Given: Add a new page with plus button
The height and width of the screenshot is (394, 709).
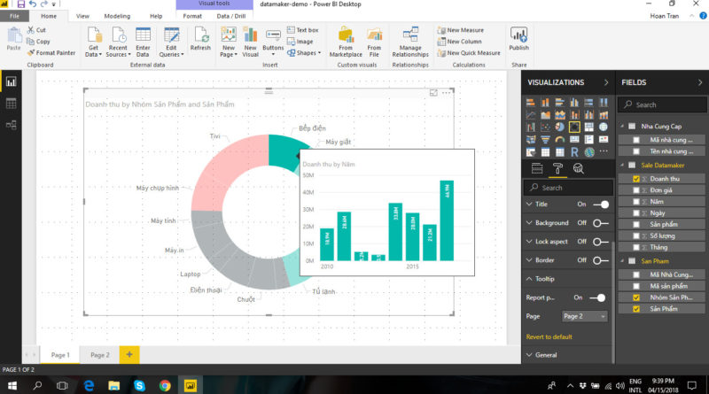Looking at the screenshot, I should [129, 354].
